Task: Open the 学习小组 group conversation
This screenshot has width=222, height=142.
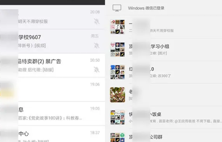Action: 164,50
